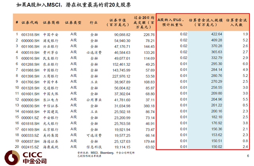Click stock name 浦发银行
254x166 pixels.
51,41
